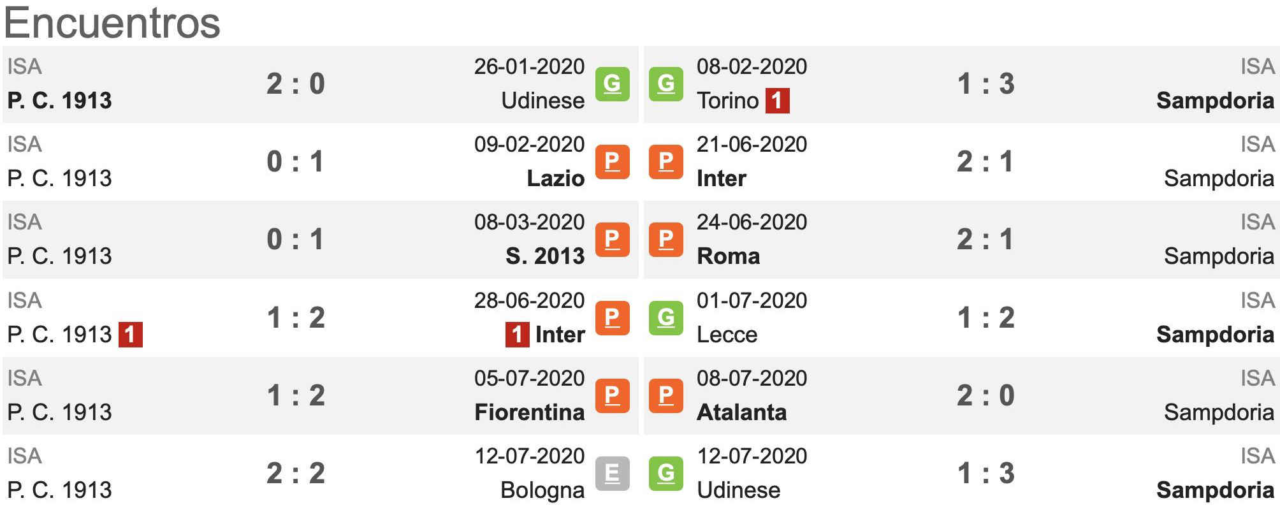Select the S. 2013 team name
The image size is (1280, 510).
coord(545,256)
